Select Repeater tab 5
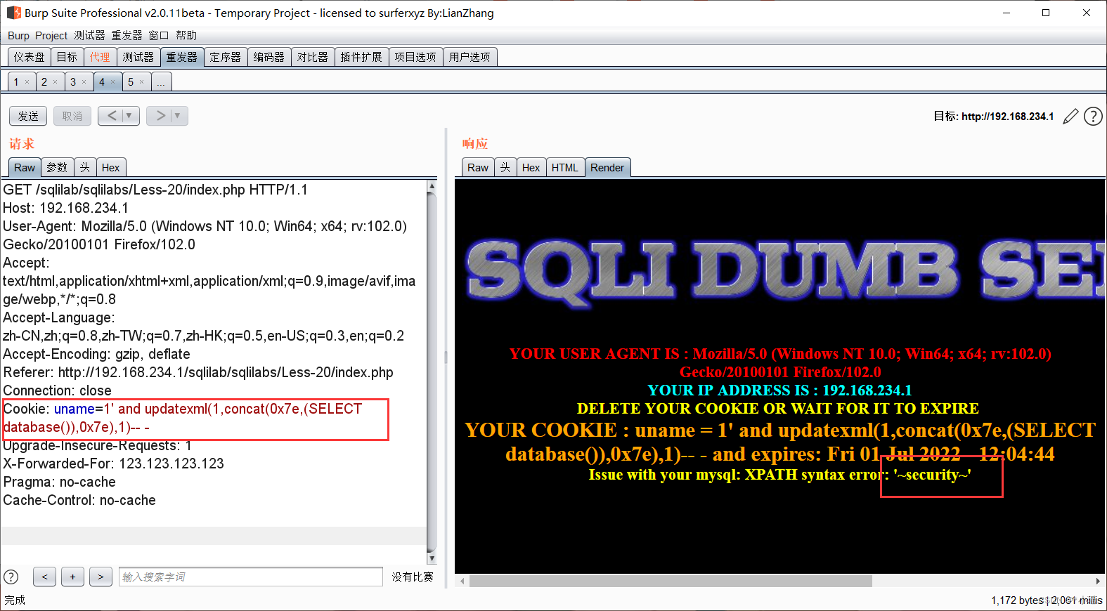1107x611 pixels. [131, 82]
